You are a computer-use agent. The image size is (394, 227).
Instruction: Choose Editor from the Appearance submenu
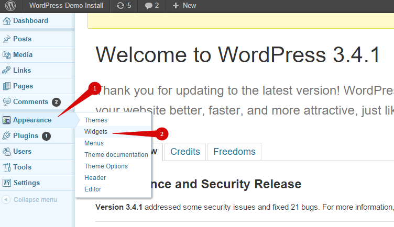tap(93, 189)
